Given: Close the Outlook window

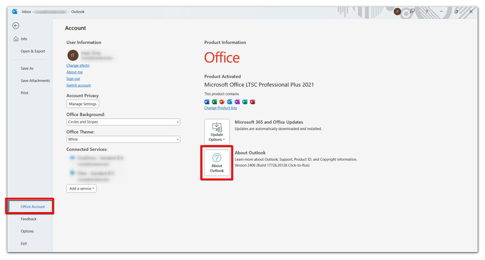Looking at the screenshot, I should (x=471, y=12).
